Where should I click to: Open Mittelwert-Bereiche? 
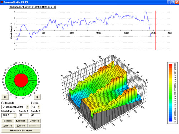tap(21, 130)
